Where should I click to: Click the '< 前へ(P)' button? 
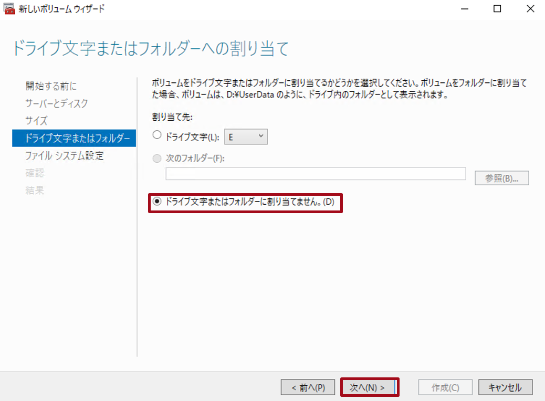tap(308, 387)
